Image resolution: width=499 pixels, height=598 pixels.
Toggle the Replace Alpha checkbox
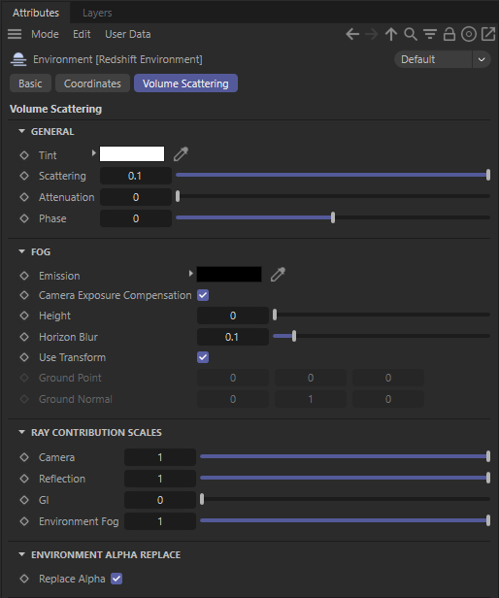(x=116, y=579)
